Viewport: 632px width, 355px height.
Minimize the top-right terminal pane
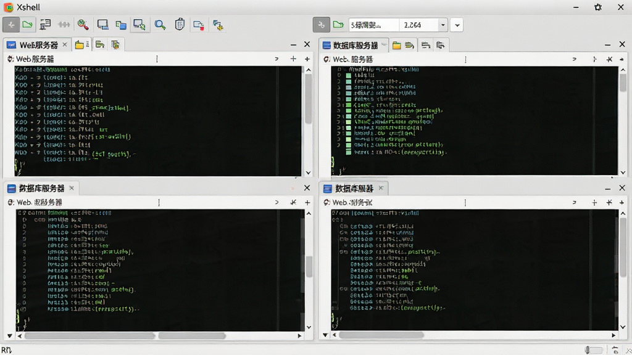(607, 44)
